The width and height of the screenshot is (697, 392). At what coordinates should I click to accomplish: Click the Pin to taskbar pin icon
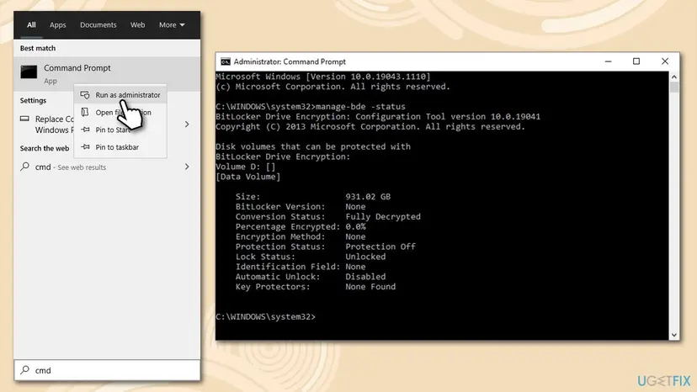[85, 146]
